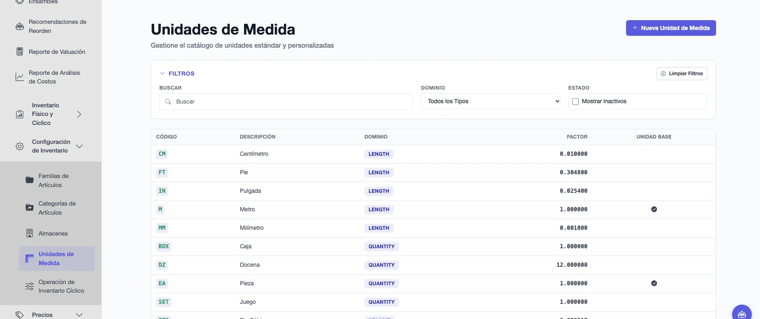
Task: Click the Configuración de Inventario gear icon
Action: coord(20,146)
